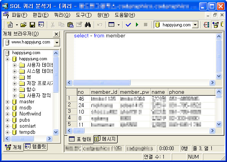Screen dimensions: 227x162
Task: Toggle the display execution plan icon
Action: (x=206, y=25)
